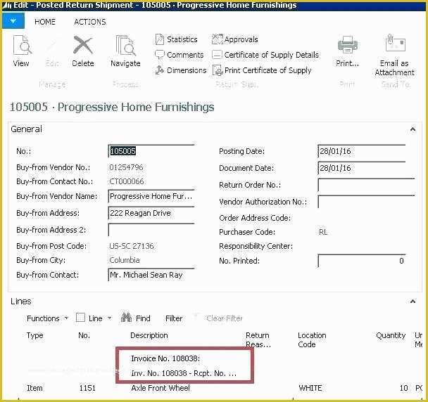Select line 'Inv. No. 108038 - Rcpt. No. ...'
This screenshot has width=428, height=402.
184,373
